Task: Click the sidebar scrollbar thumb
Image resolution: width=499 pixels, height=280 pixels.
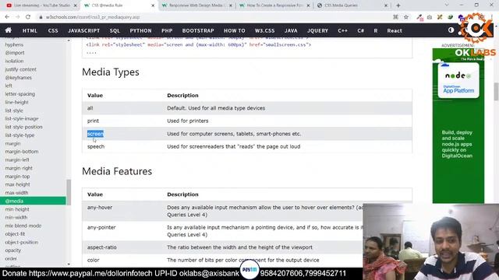Action: (69, 192)
